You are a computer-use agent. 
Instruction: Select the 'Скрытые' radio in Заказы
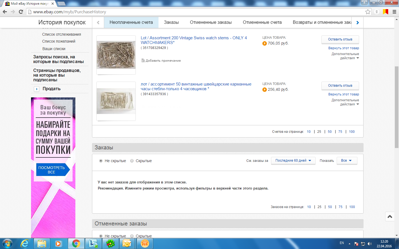132,161
